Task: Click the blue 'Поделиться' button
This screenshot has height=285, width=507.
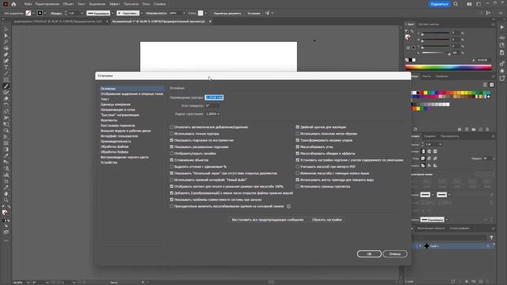Action: [439, 4]
